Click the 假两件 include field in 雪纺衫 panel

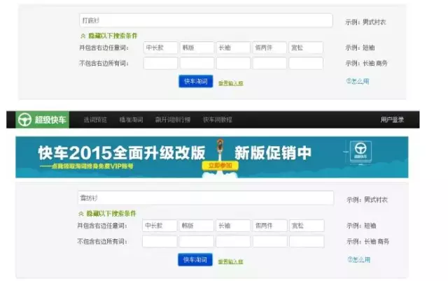pos(270,226)
